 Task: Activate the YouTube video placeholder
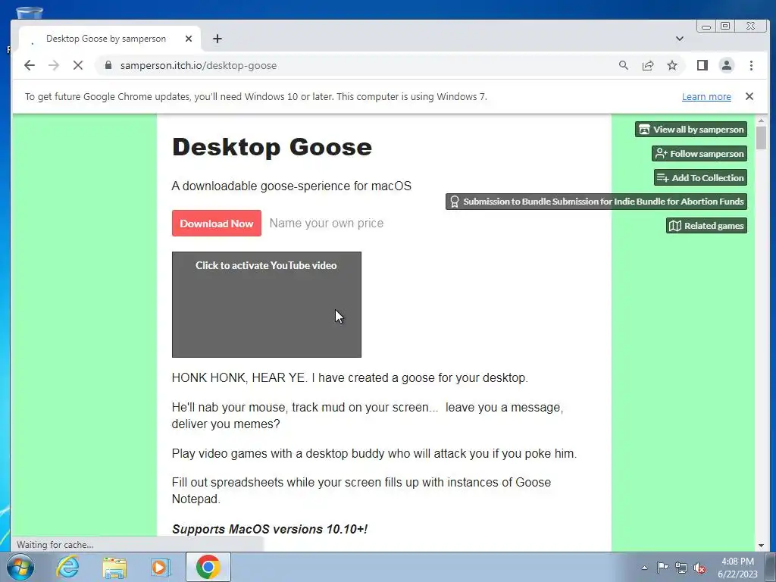tap(266, 305)
